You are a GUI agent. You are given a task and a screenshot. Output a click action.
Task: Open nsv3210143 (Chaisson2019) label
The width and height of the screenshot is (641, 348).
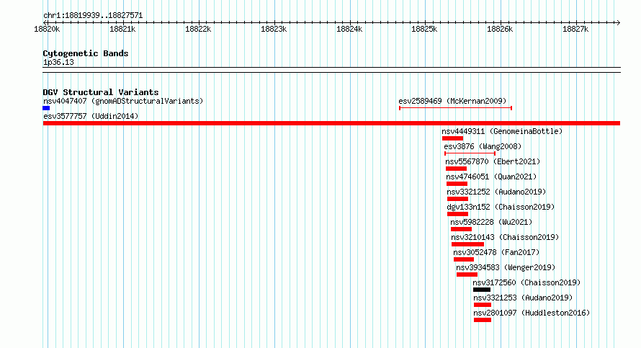coord(505,237)
